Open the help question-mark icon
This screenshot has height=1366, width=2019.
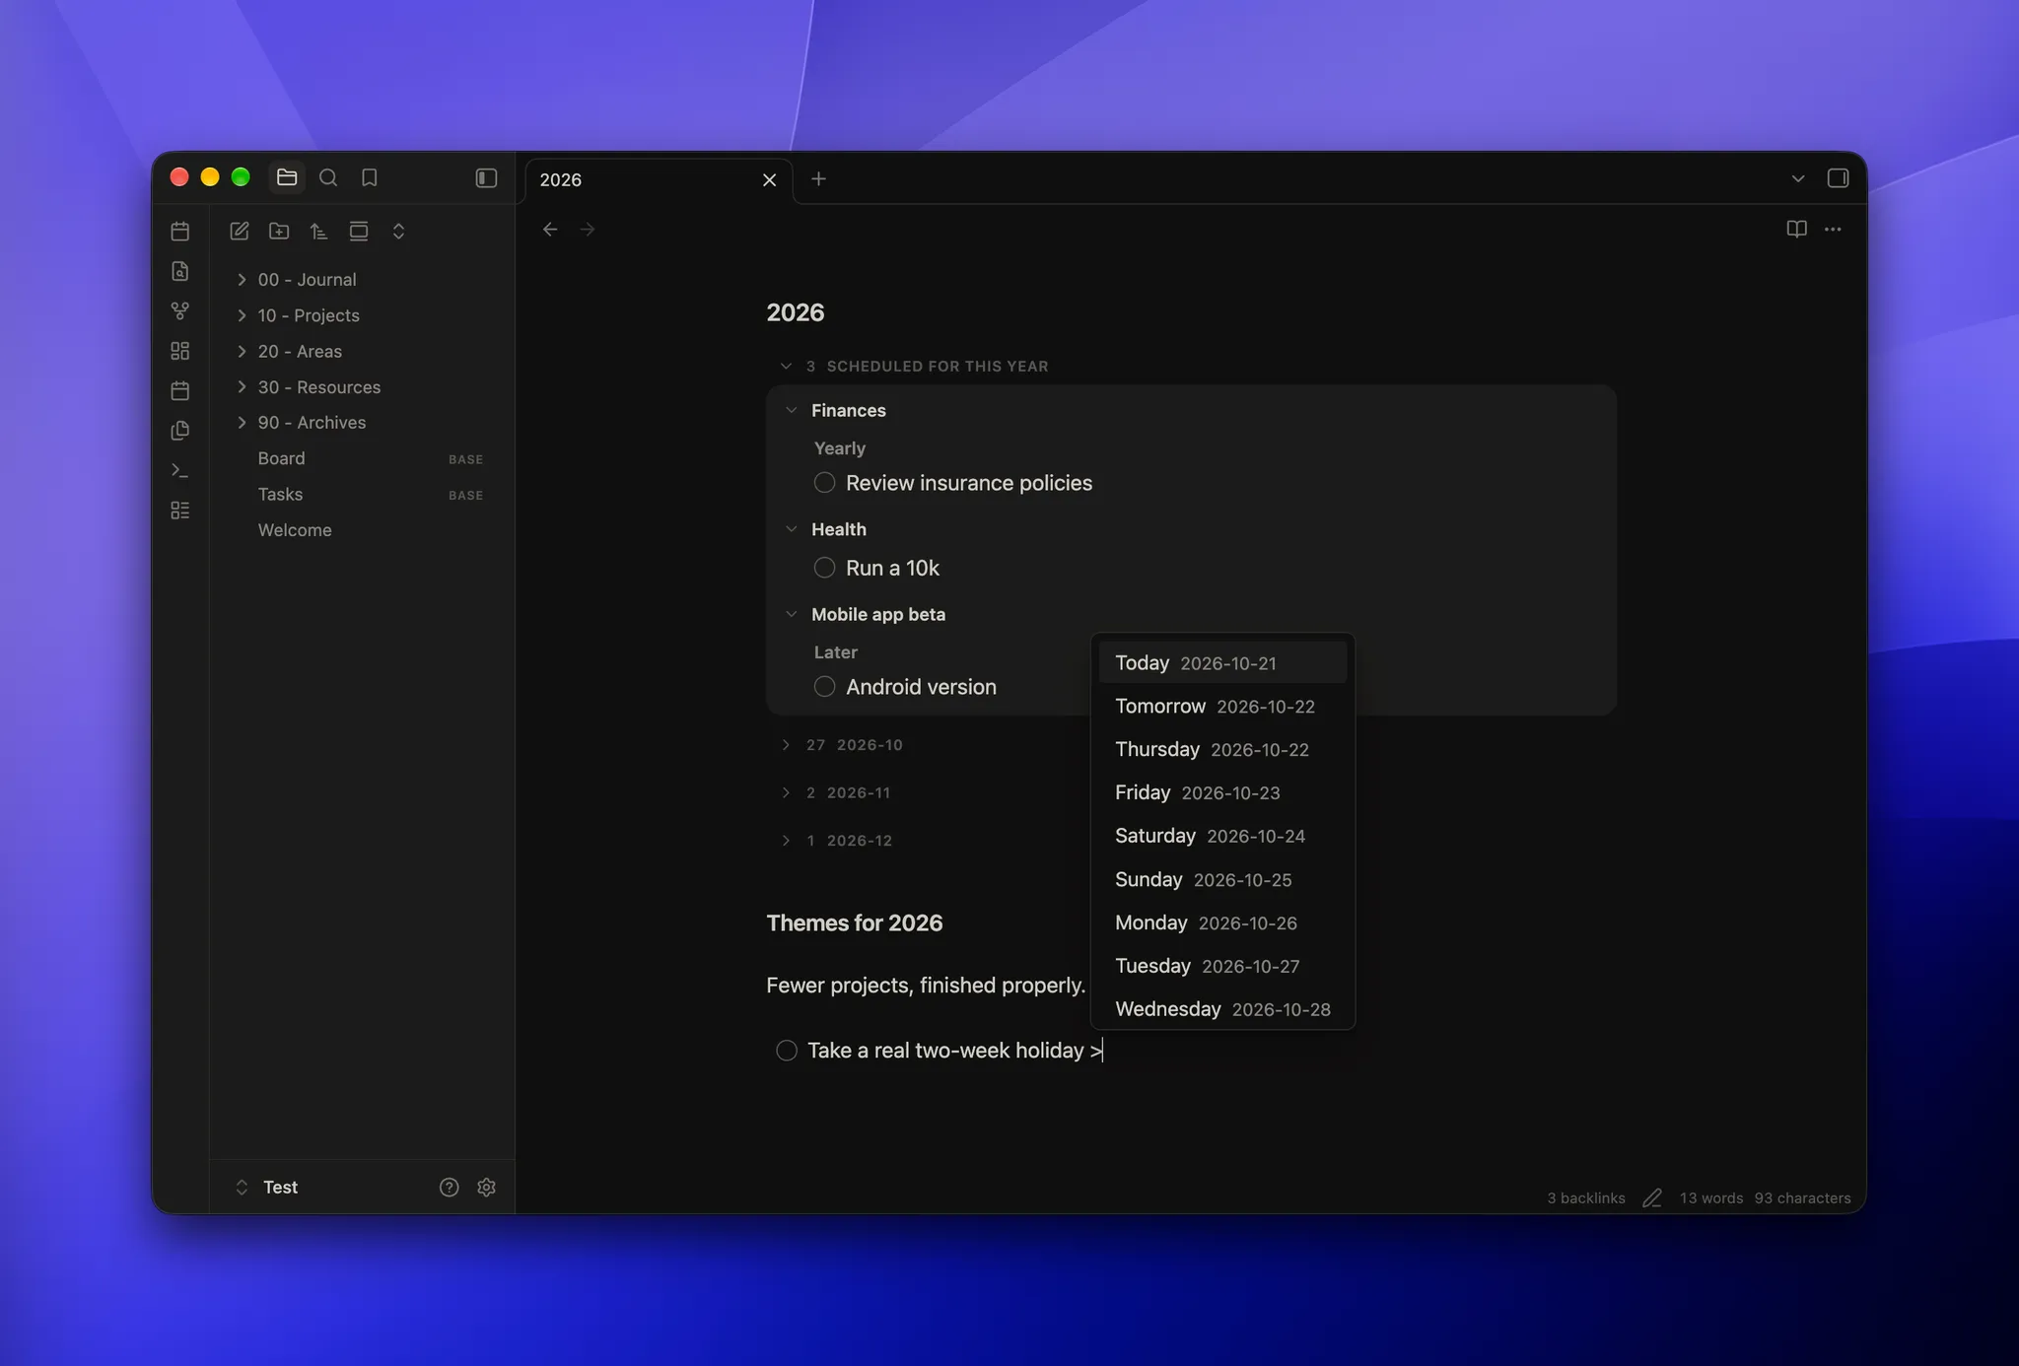[449, 1188]
